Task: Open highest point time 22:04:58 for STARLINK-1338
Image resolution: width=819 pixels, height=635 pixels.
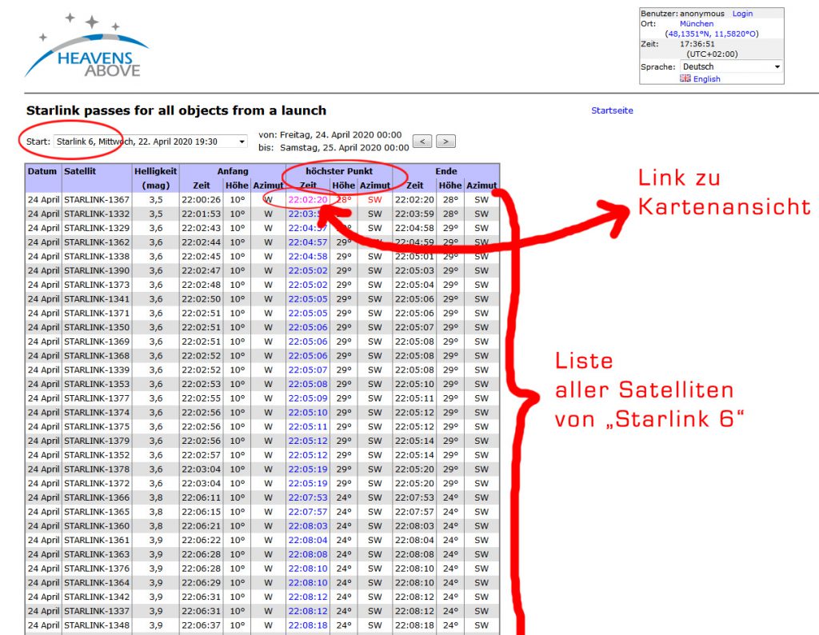Action: [308, 257]
